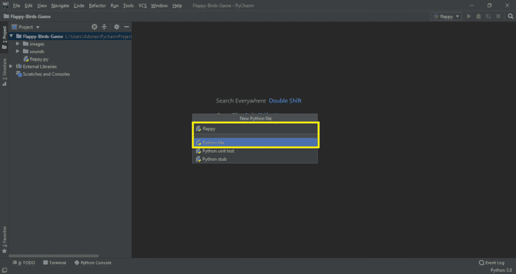Open the Refactor menu
The width and height of the screenshot is (516, 274).
point(97,5)
